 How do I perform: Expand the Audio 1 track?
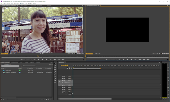coord(67,85)
